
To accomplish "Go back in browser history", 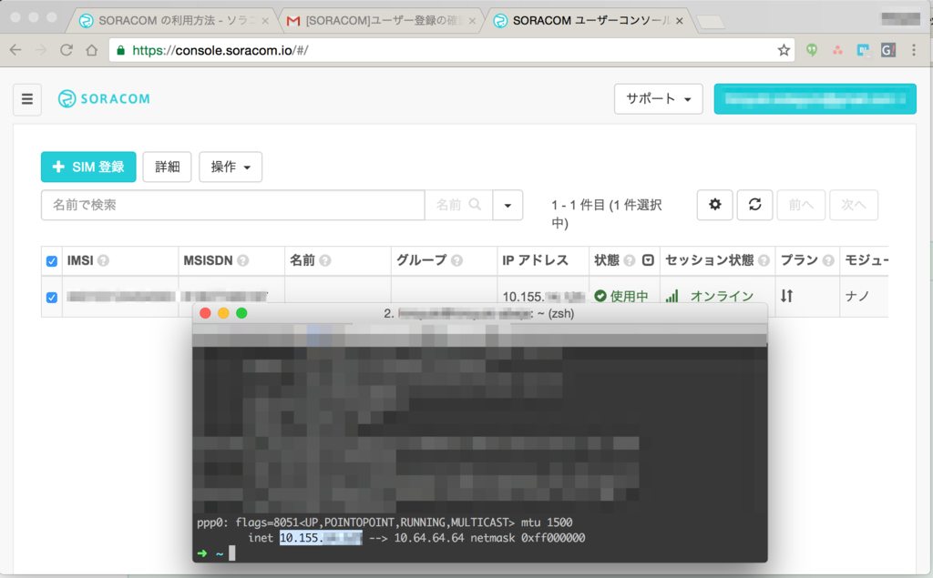I will pyautogui.click(x=16, y=51).
